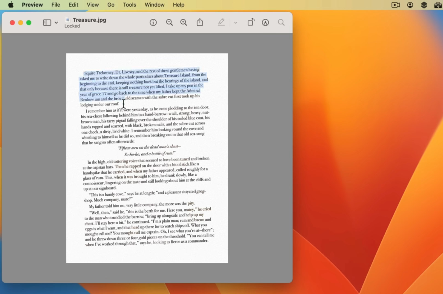Screen dimensions: 443x294
Task: Minimize the Preview window with yellow button
Action: click(21, 22)
